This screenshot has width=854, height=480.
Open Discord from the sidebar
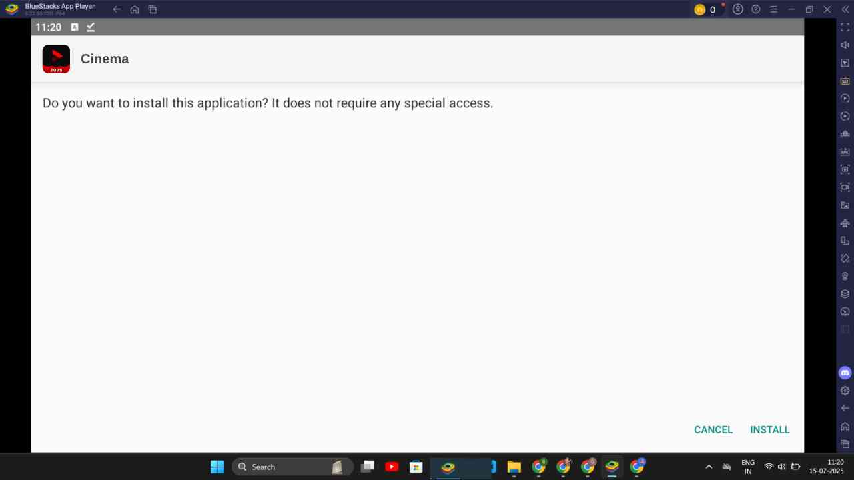(x=845, y=373)
